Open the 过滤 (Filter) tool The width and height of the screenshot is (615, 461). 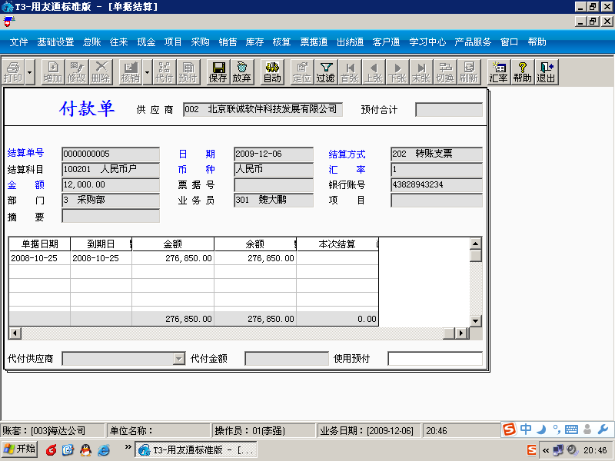tap(325, 71)
